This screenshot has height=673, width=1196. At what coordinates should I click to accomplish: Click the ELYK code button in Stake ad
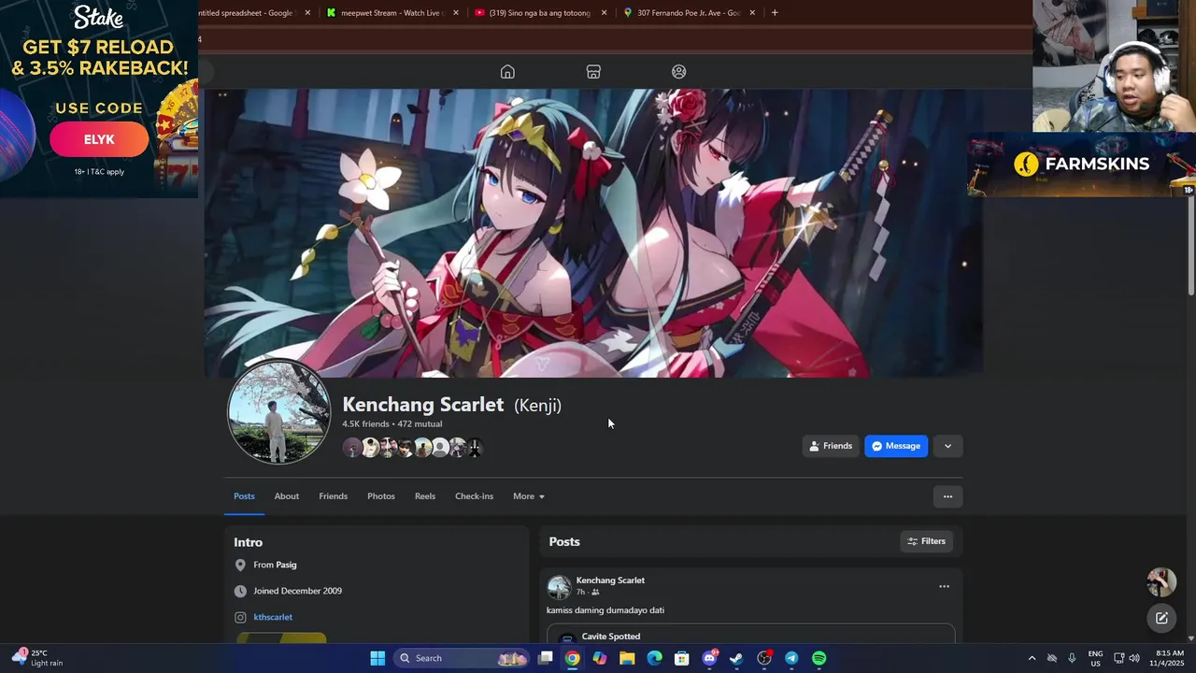tap(99, 139)
